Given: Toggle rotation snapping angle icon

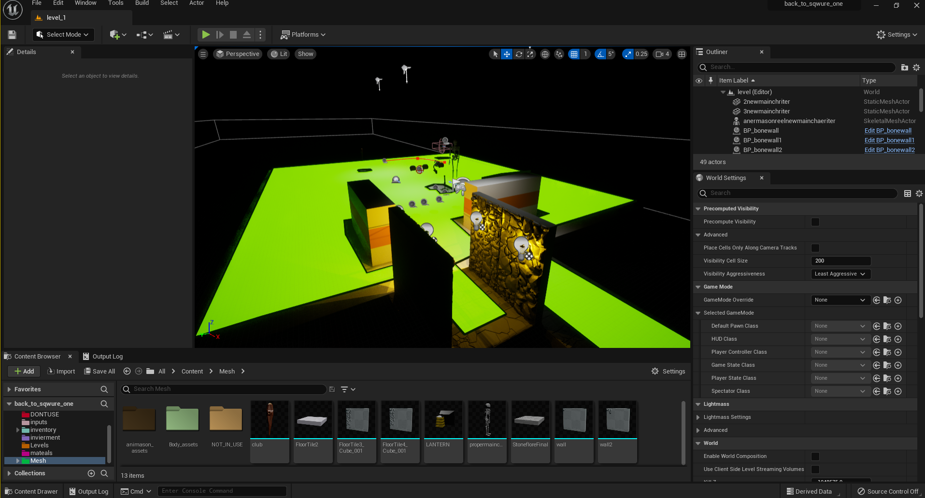Looking at the screenshot, I should [x=600, y=54].
